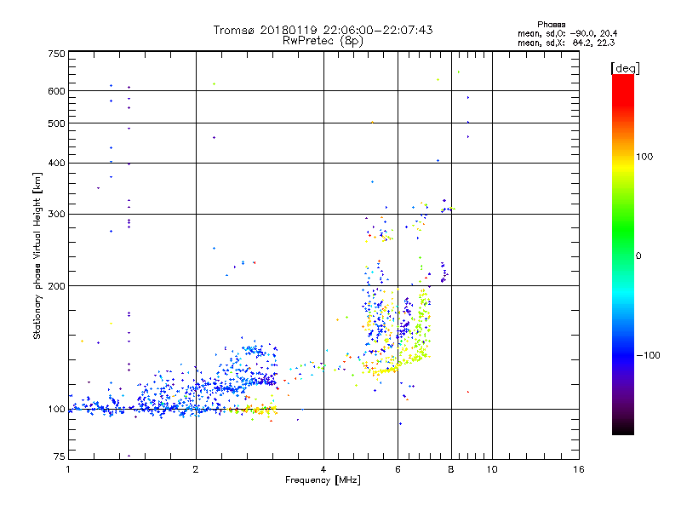
Task: Click the x-axis tick label '8'
Action: [451, 469]
